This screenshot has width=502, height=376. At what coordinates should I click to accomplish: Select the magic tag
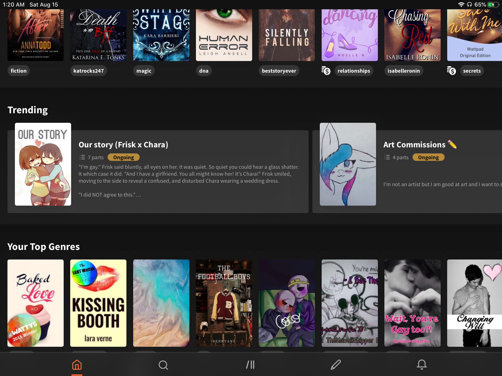coord(144,71)
